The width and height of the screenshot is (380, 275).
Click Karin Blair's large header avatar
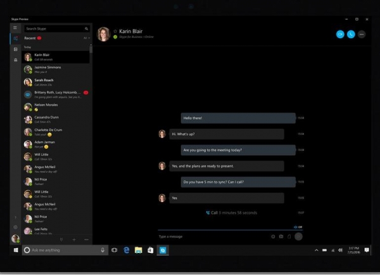click(x=104, y=34)
